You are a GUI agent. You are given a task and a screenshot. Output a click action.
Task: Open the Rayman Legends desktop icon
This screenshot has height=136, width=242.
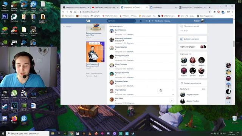tap(33, 6)
